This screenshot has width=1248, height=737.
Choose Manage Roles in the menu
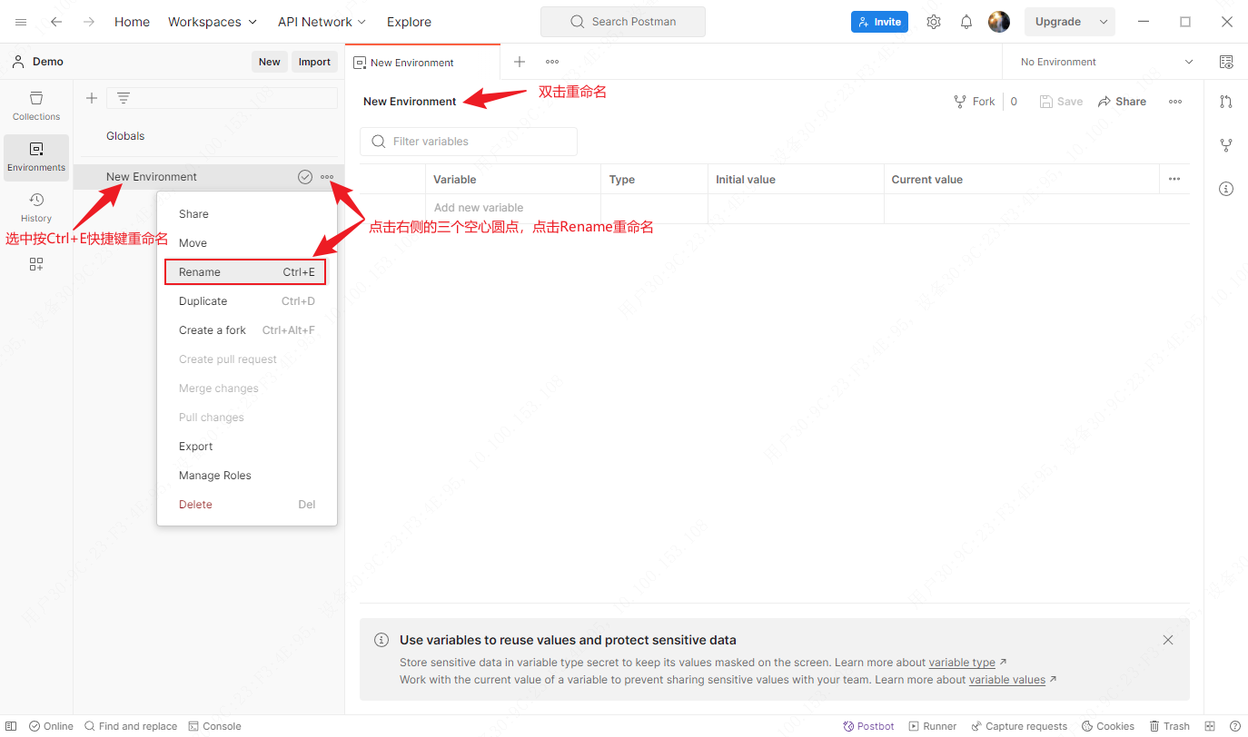click(246, 476)
